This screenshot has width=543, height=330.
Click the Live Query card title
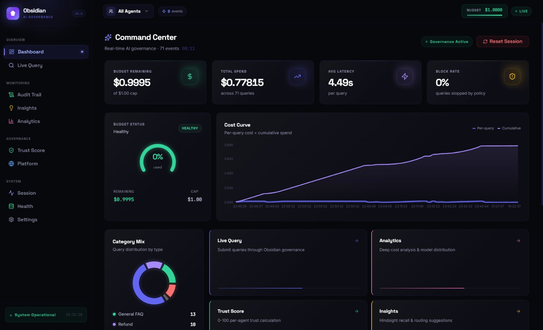[229, 240]
